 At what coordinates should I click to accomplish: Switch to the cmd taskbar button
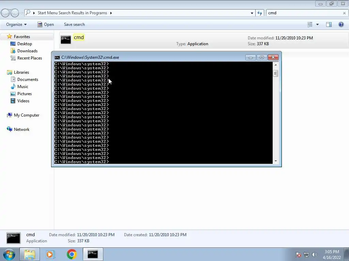[x=93, y=254]
